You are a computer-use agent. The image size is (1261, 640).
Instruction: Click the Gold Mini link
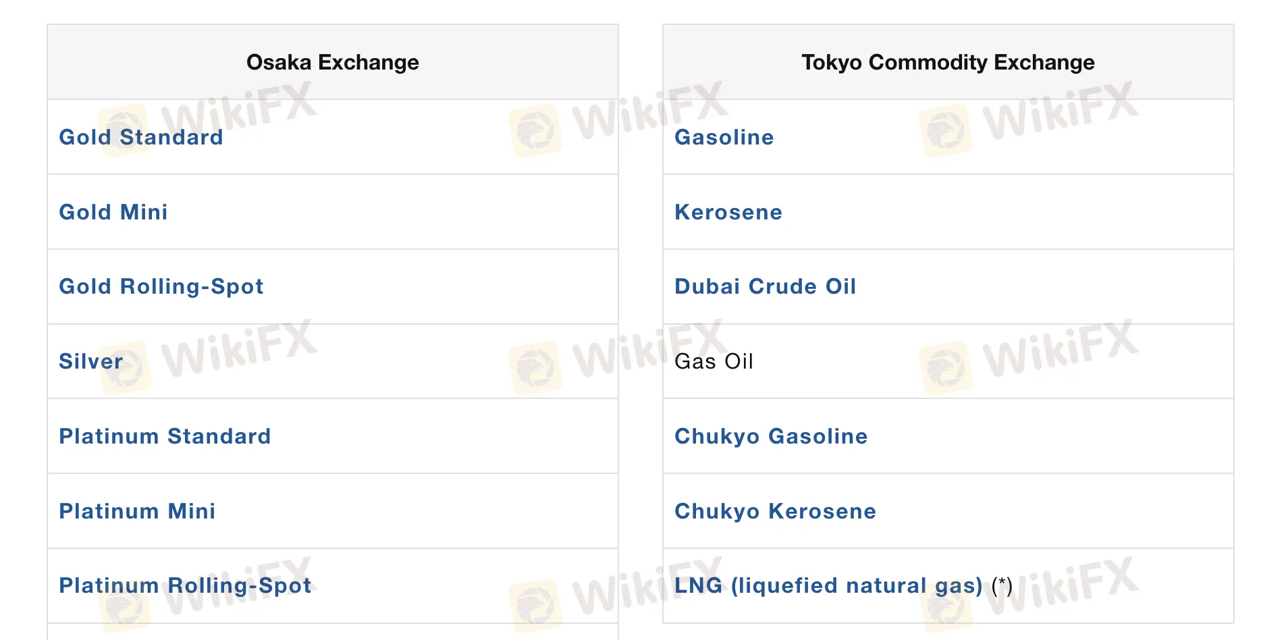tap(113, 212)
